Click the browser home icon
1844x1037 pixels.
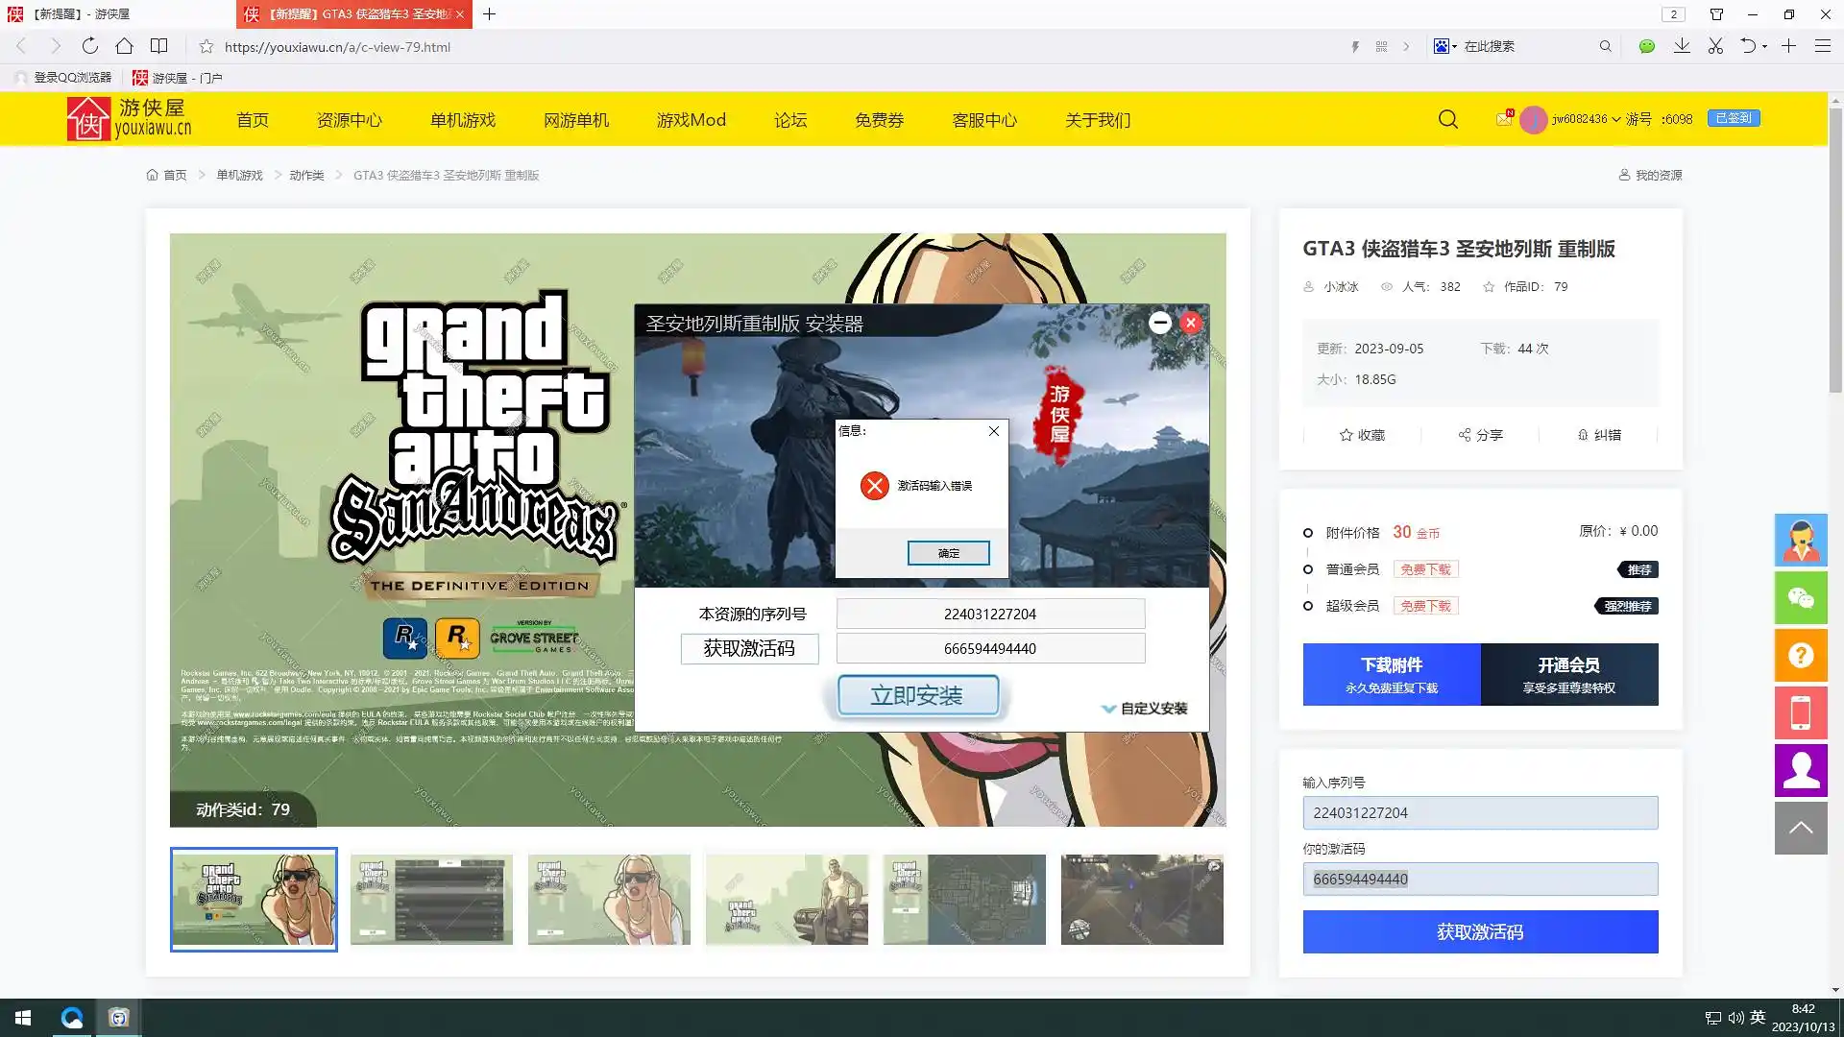point(124,46)
